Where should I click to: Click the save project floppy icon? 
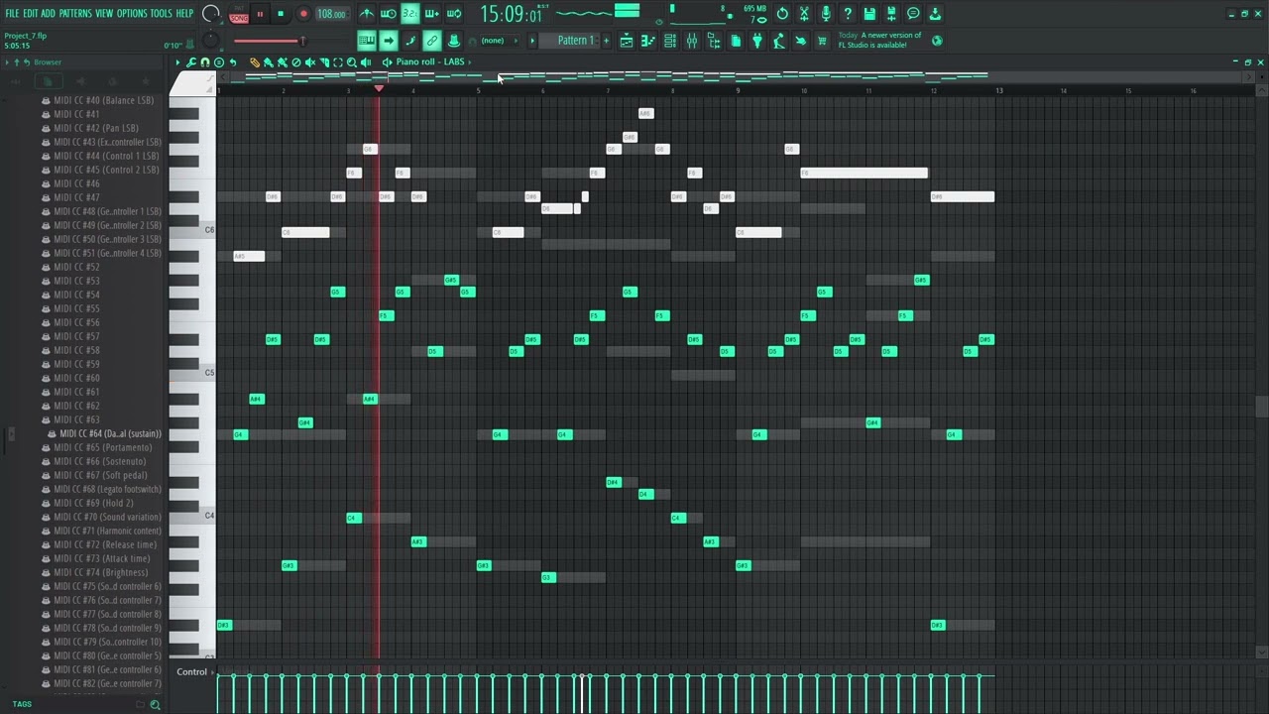tap(869, 14)
